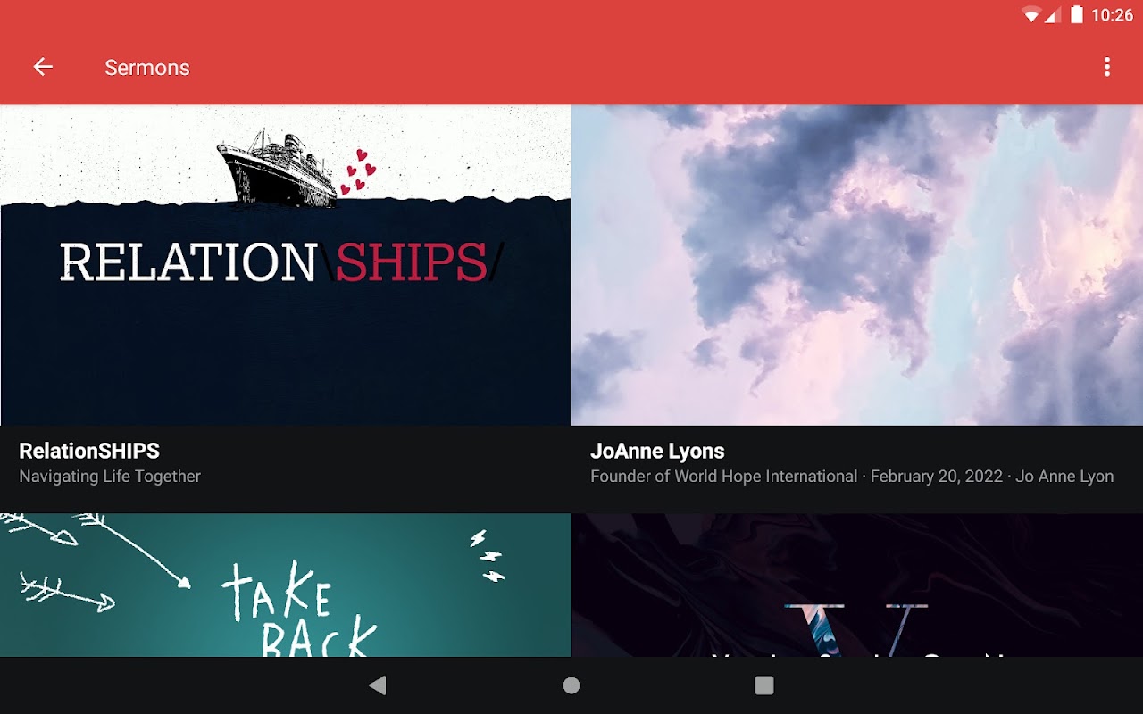Check the battery status icon
Image resolution: width=1143 pixels, height=714 pixels.
coord(1077,14)
